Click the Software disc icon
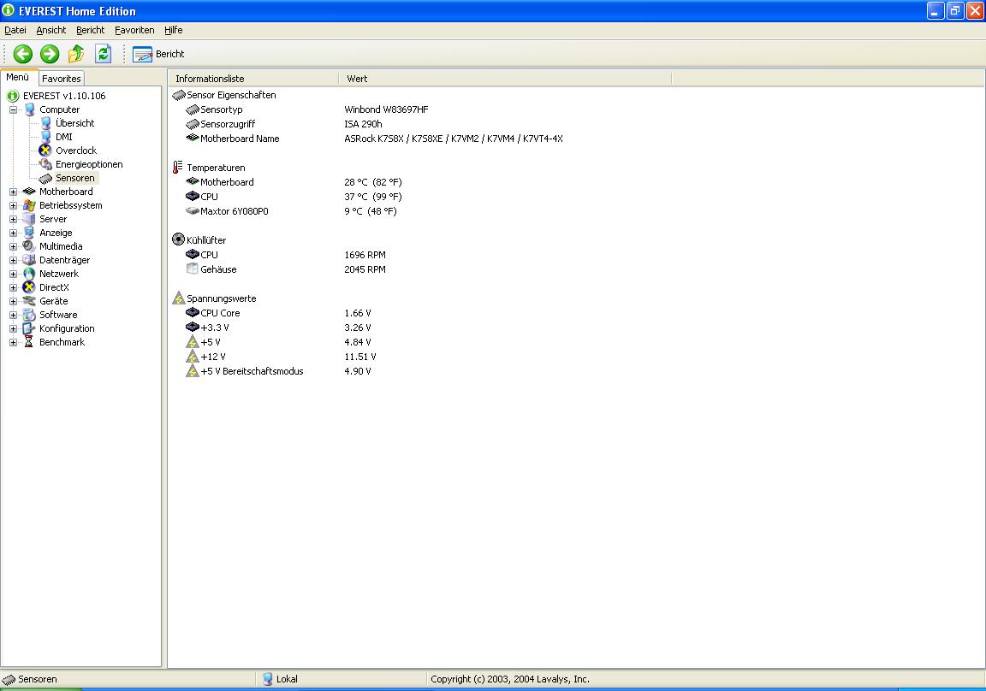986x691 pixels. [x=29, y=315]
